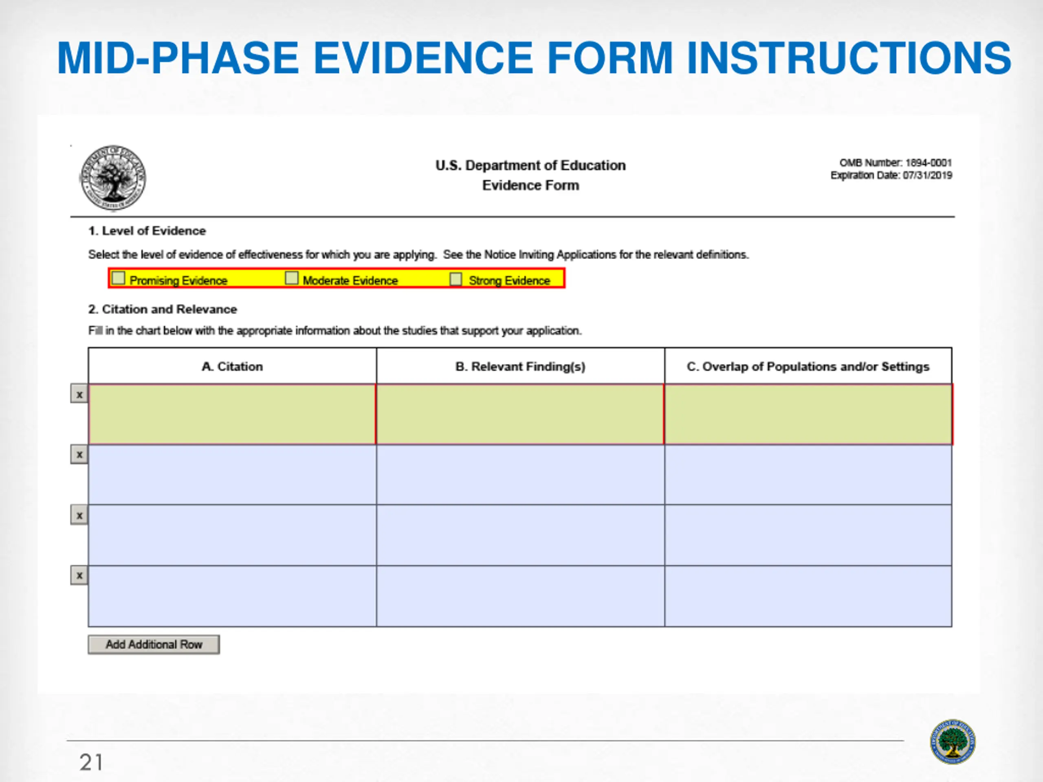
Task: Click the '1. Level of Evidence' heading
Action: [x=147, y=231]
